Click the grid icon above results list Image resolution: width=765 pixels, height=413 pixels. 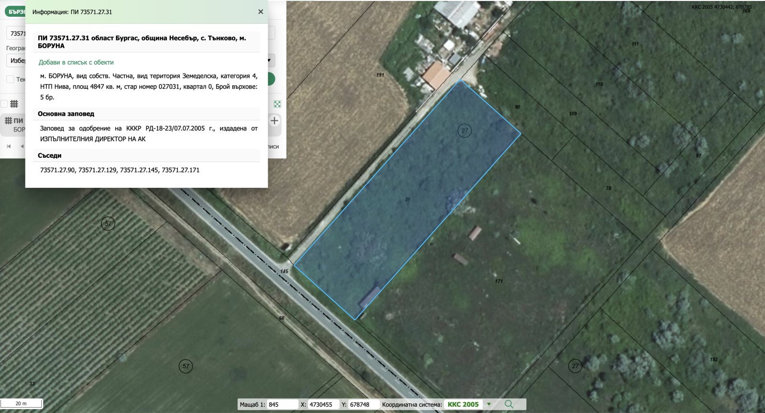coord(14,104)
